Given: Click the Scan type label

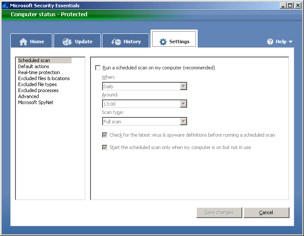Looking at the screenshot, I should click(x=113, y=113).
